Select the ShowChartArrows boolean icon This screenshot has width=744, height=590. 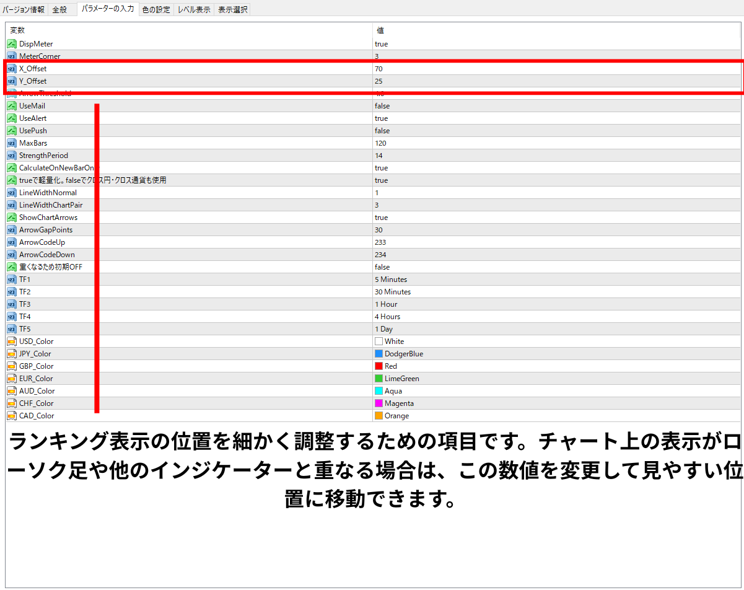pos(11,218)
